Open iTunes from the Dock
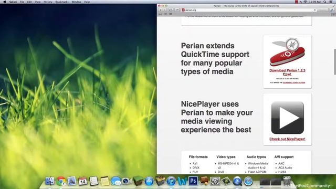 [171, 181]
